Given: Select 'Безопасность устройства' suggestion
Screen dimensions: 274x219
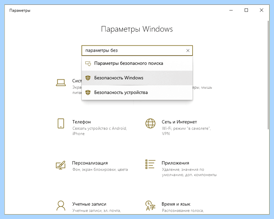Looking at the screenshot, I should click(137, 92).
